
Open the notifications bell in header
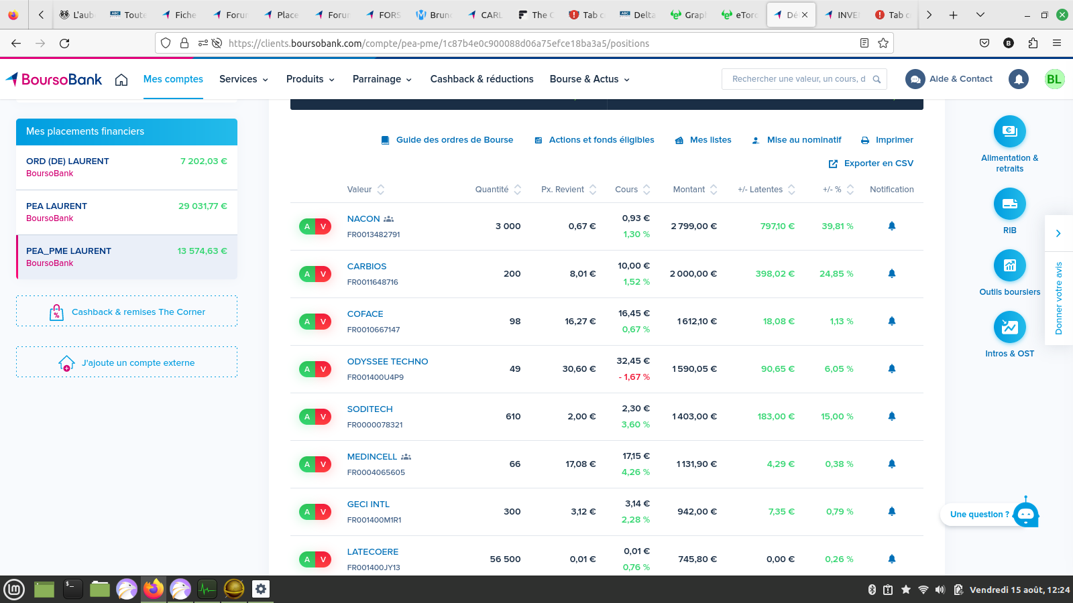coord(1018,79)
